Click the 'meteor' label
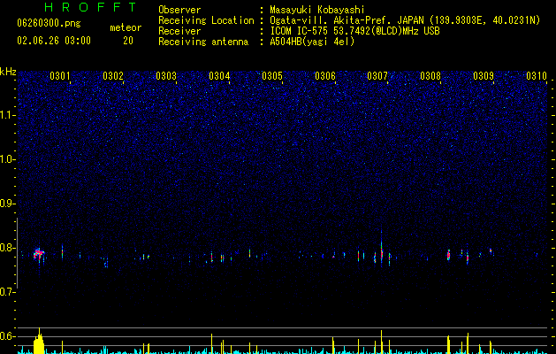 point(126,27)
